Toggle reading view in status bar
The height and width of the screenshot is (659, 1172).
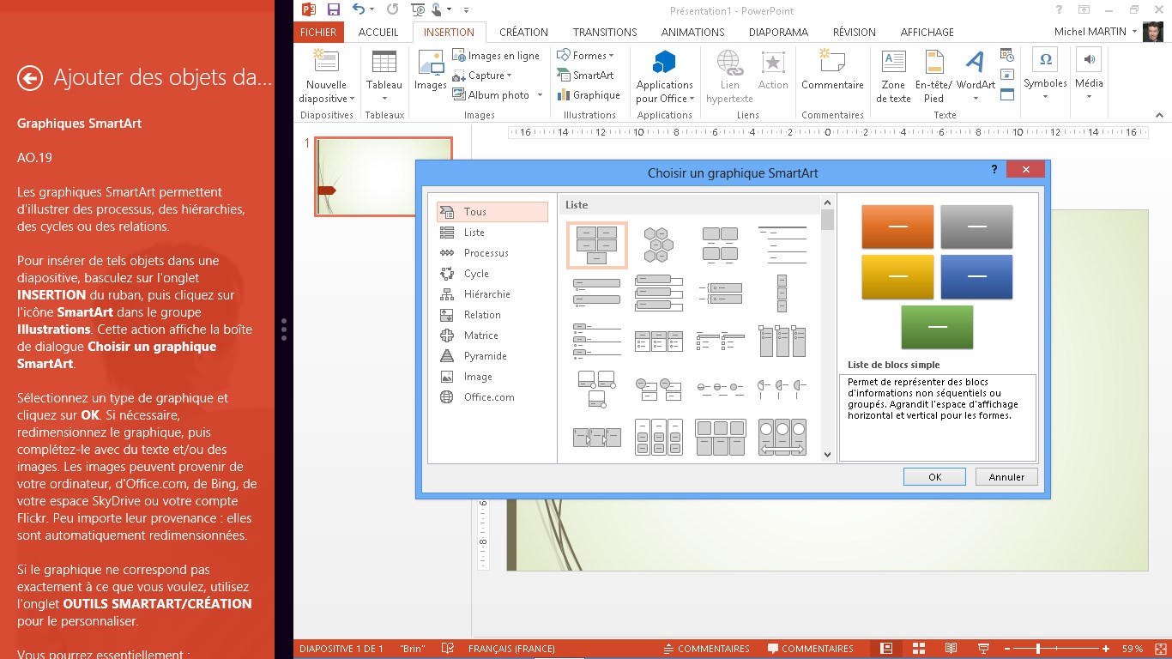coord(951,649)
